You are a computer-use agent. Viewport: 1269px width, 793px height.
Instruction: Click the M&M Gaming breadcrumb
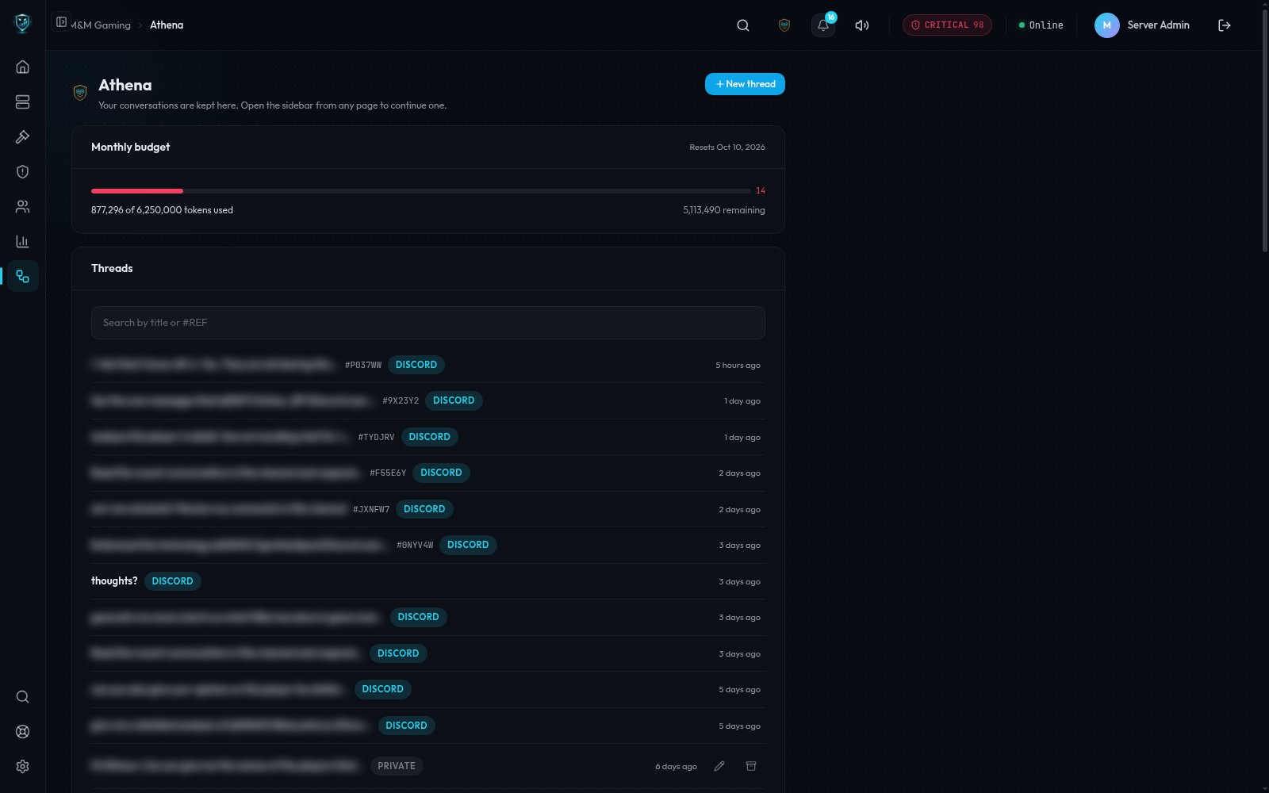(x=101, y=25)
